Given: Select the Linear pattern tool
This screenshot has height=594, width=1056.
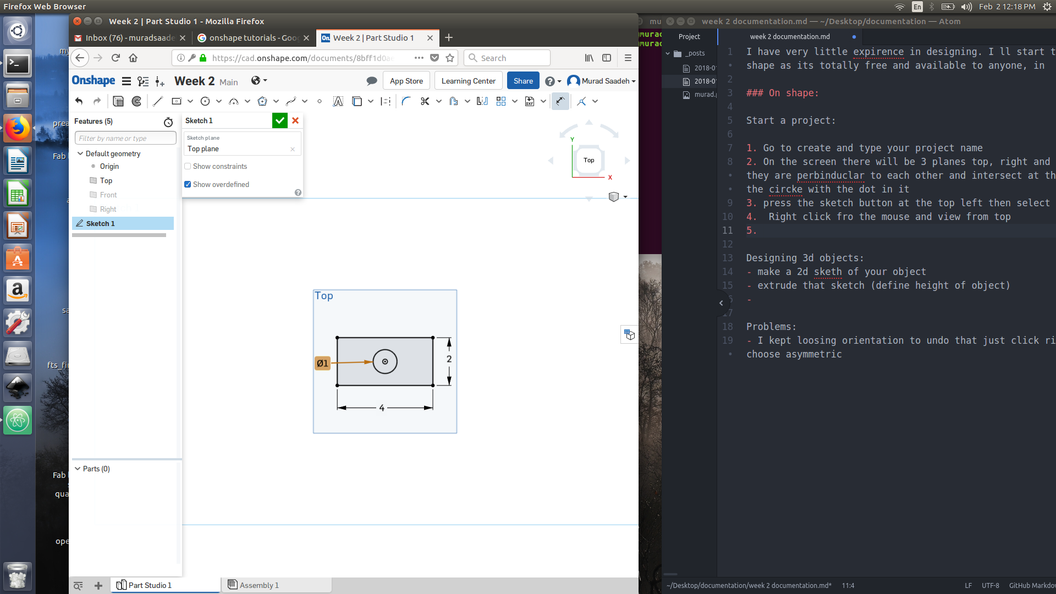Looking at the screenshot, I should click(501, 101).
